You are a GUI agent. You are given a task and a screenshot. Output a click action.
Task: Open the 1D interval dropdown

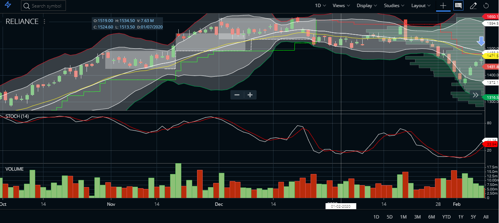click(x=320, y=6)
